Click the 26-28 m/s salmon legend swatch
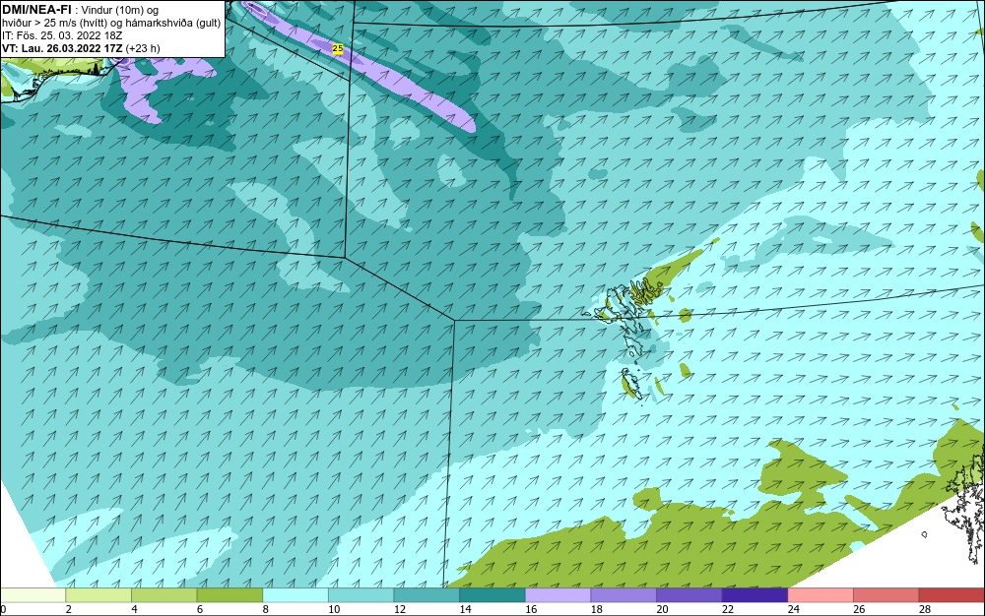 pyautogui.click(x=886, y=595)
